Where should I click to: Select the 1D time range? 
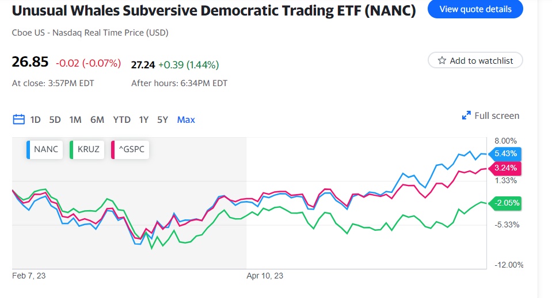(x=35, y=119)
